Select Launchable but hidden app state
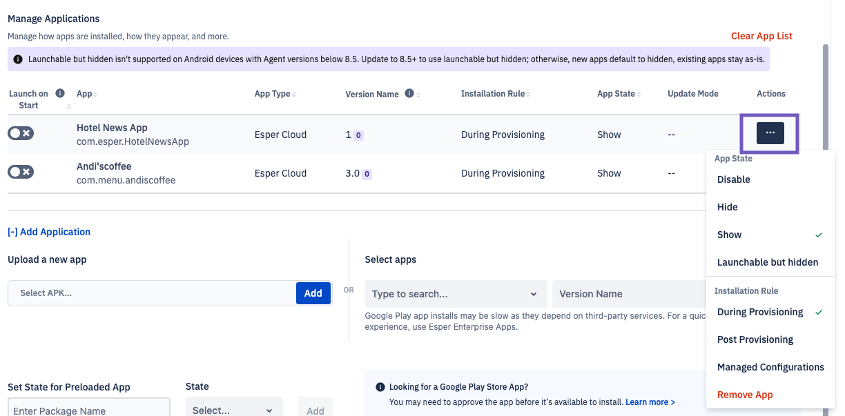The width and height of the screenshot is (845, 416). pos(768,261)
